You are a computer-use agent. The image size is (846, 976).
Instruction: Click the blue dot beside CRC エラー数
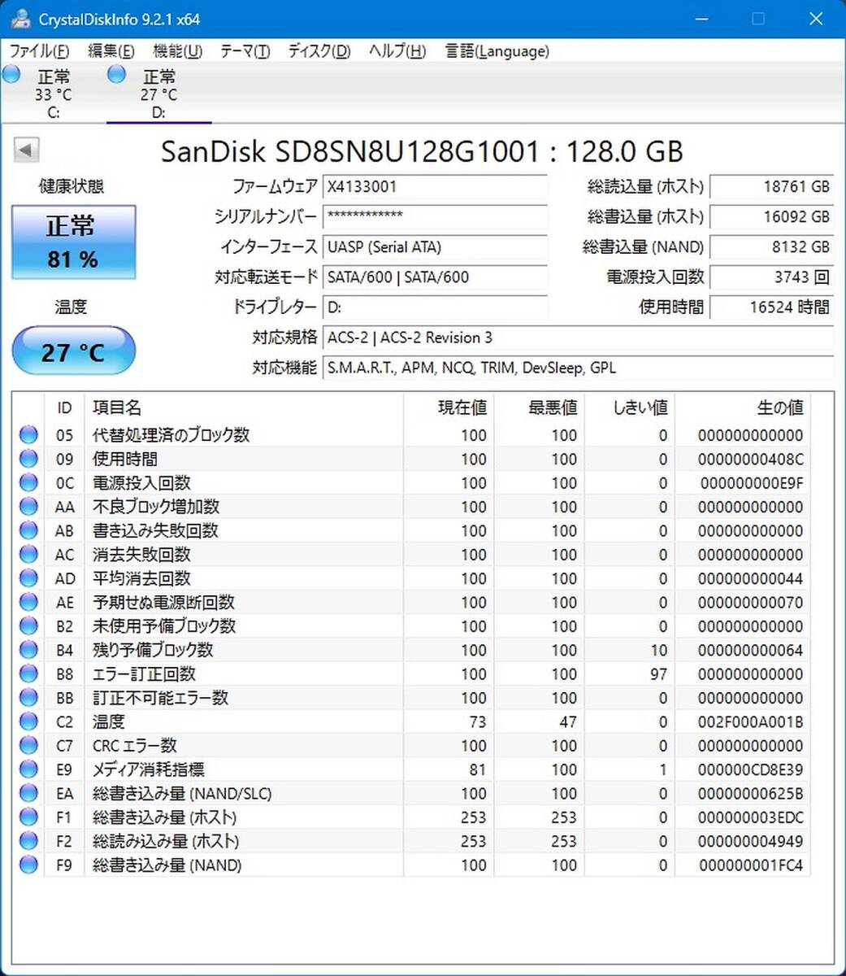tap(28, 745)
